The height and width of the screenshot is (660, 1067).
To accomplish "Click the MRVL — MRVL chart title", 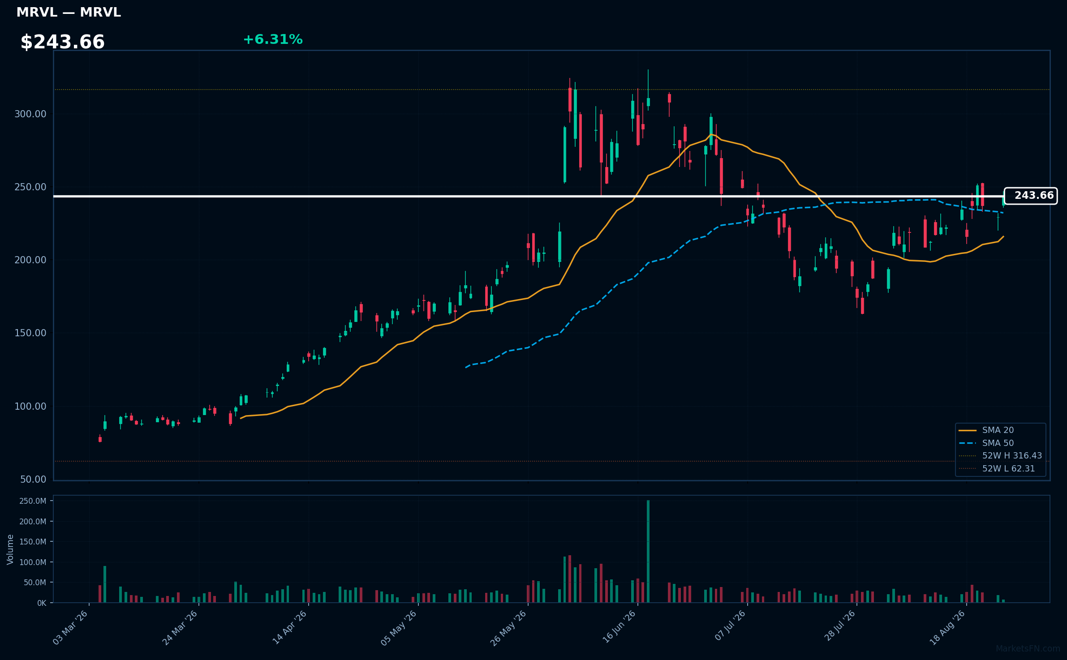I will tap(69, 13).
